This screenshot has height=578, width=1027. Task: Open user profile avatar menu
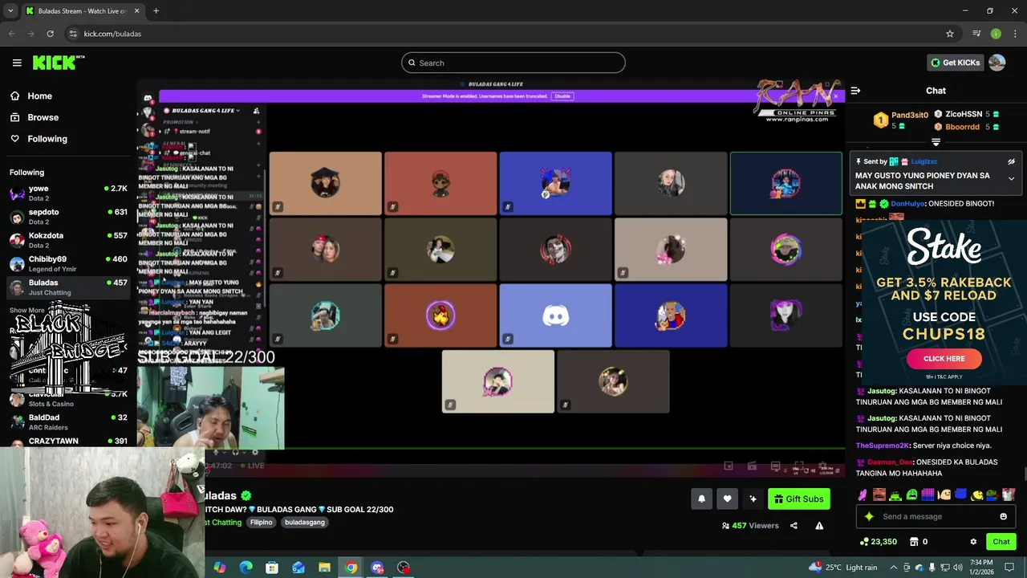pyautogui.click(x=997, y=63)
